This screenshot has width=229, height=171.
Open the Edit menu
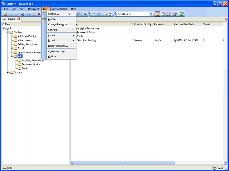(14, 9)
